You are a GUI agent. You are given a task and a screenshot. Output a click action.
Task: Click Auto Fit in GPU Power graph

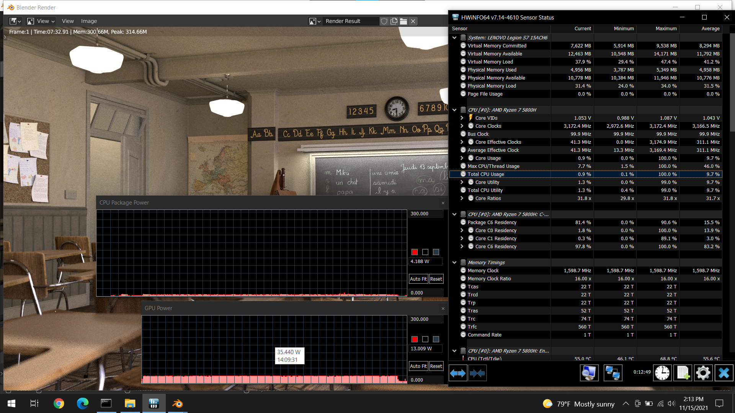[x=418, y=366]
